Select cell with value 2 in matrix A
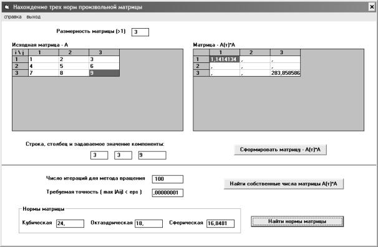Screen dimensions: 378x247 click(74, 59)
